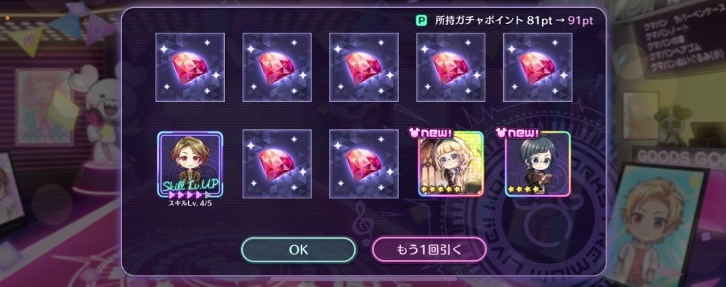Tap the four-star rarity row on the dark-haired card
The width and height of the screenshot is (726, 287).
(x=525, y=189)
